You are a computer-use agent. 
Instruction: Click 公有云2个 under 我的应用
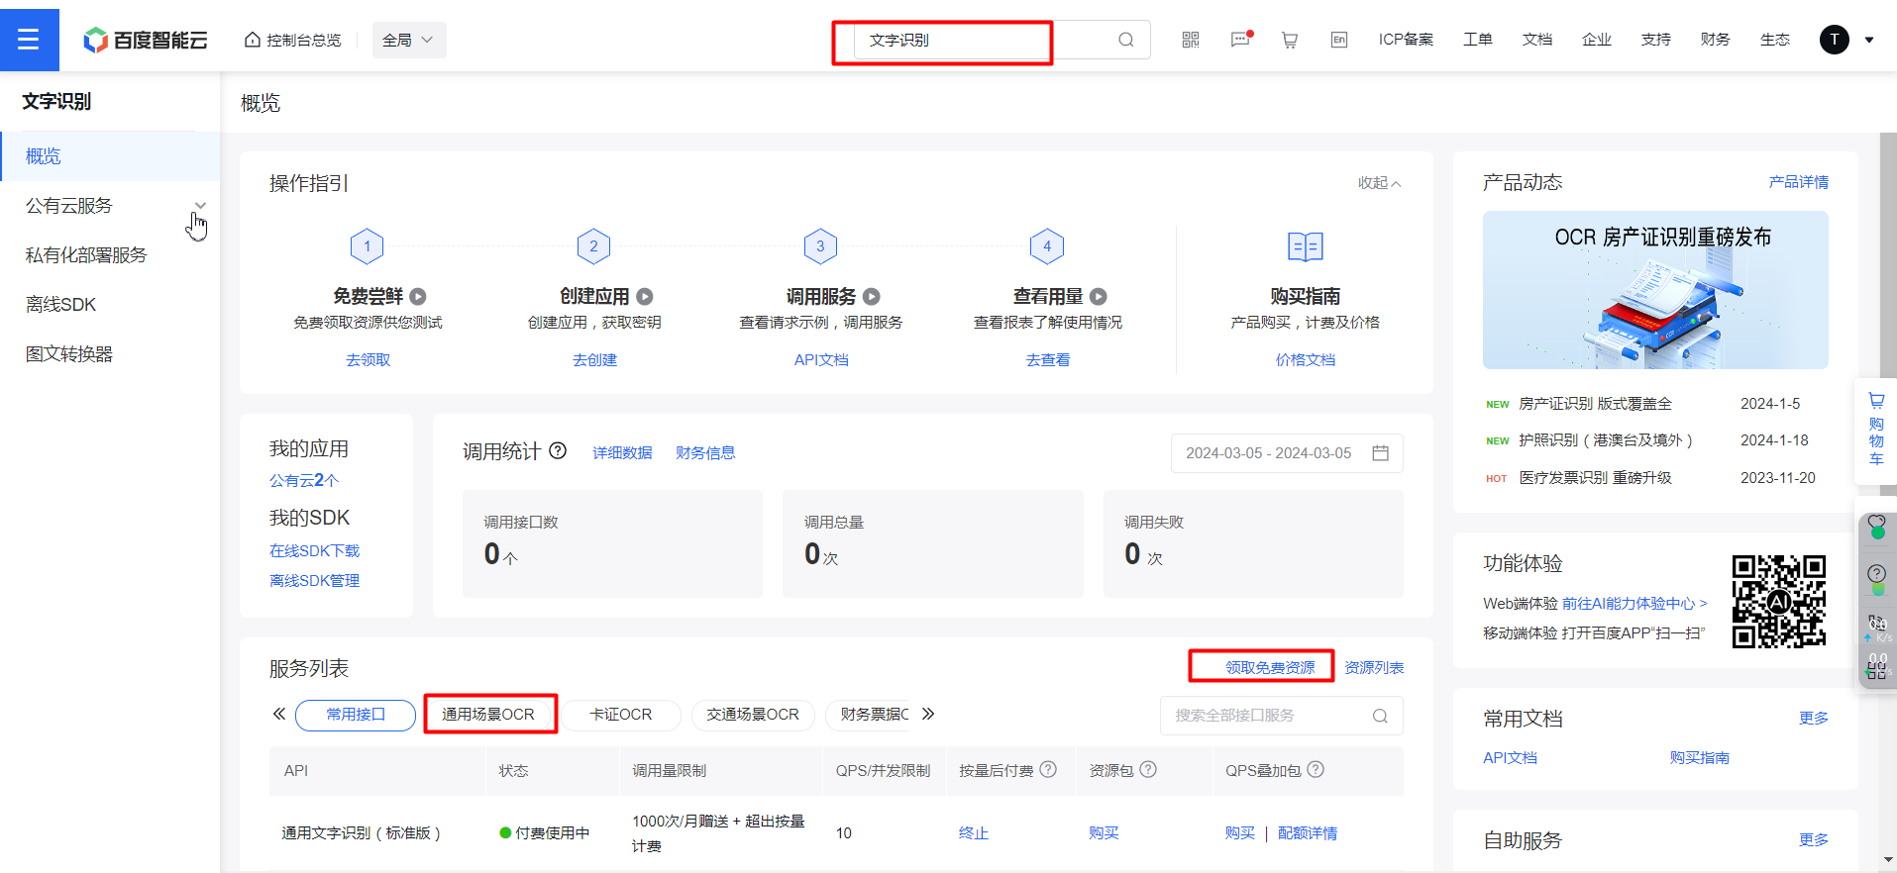coord(304,480)
